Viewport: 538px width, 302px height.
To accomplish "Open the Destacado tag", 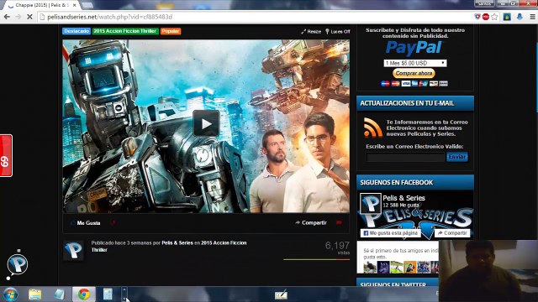I will pyautogui.click(x=76, y=31).
